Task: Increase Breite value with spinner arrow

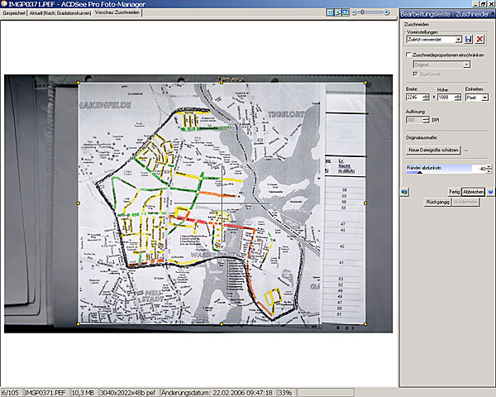Action: coord(427,95)
